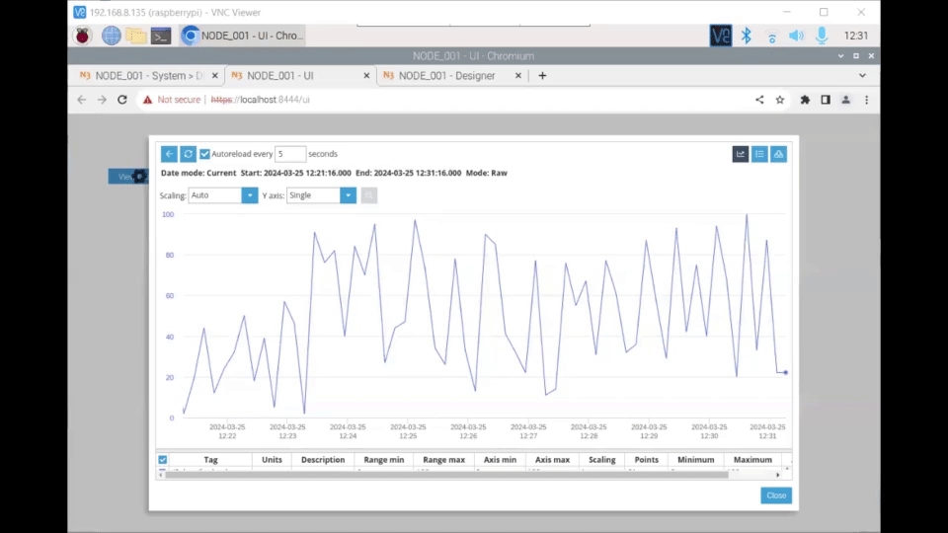Viewport: 948px width, 533px height.
Task: Reload the page in Chromium
Action: click(122, 100)
